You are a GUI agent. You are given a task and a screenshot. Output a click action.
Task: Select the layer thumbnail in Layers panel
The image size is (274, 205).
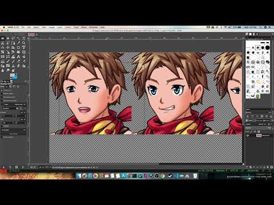(259, 136)
